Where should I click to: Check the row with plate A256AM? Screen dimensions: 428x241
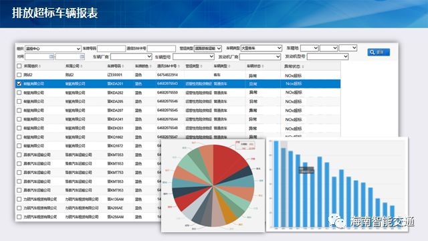[x=19, y=217]
